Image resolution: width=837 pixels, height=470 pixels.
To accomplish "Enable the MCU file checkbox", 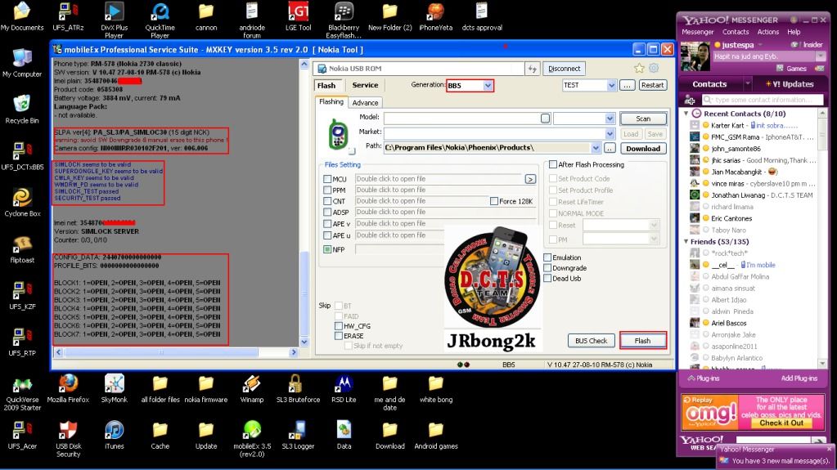I will click(328, 179).
